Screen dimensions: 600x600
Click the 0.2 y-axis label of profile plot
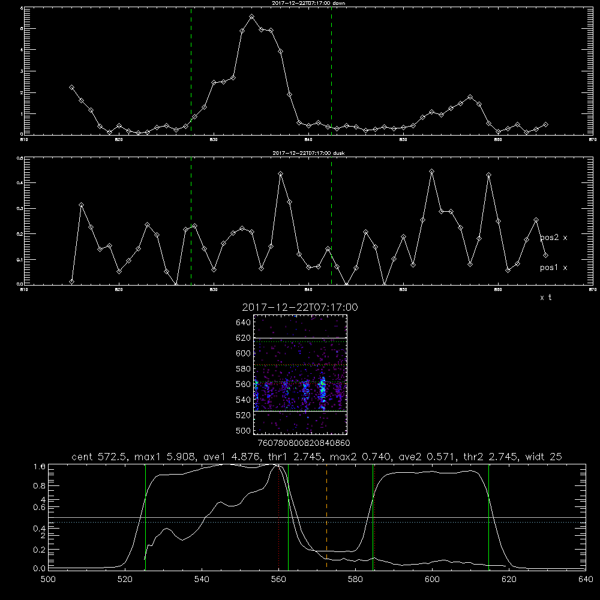(40, 550)
